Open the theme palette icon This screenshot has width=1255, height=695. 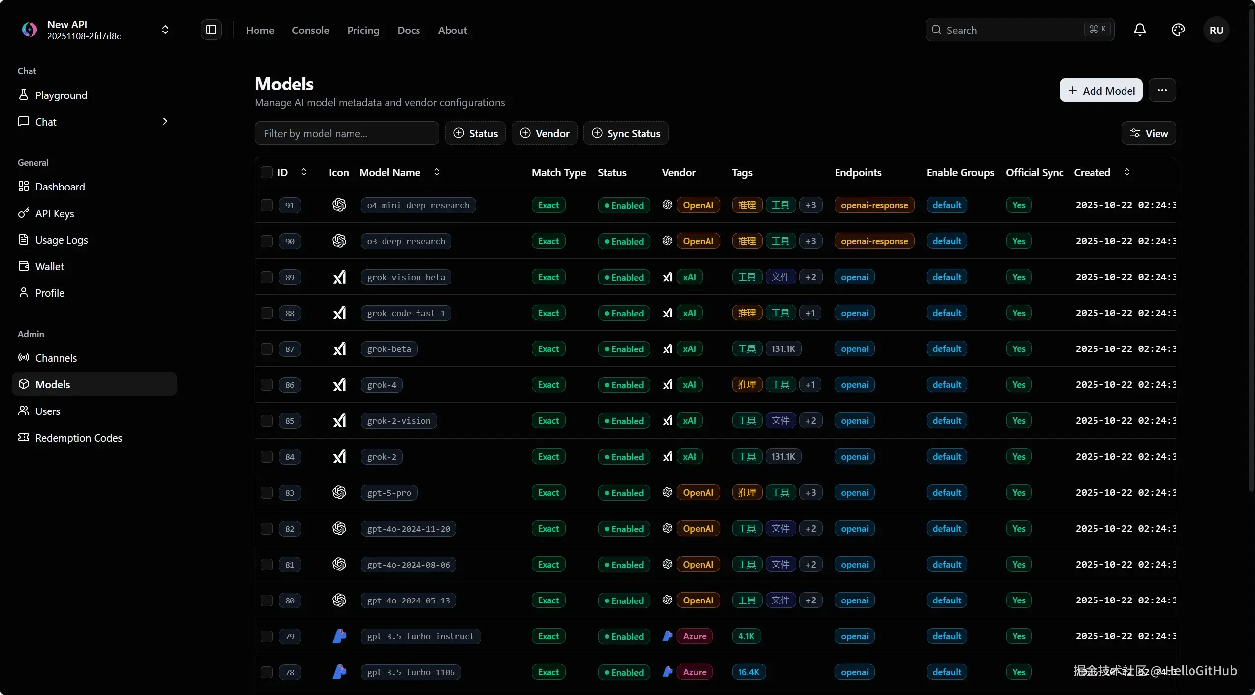point(1178,30)
